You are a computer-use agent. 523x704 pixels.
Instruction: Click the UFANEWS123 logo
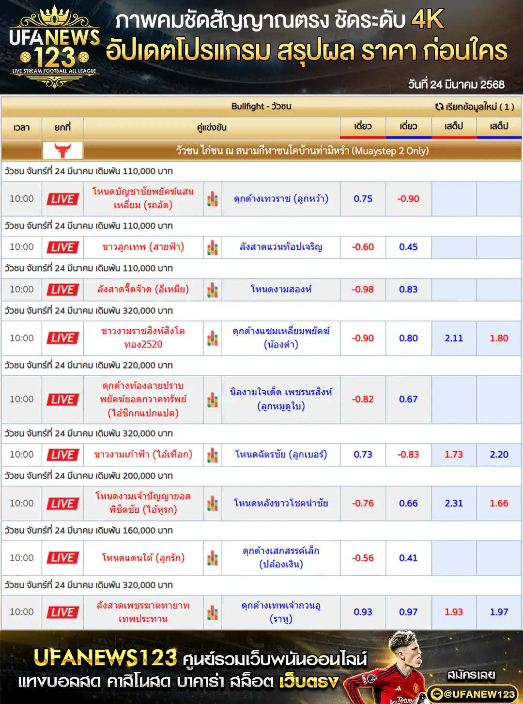pyautogui.click(x=54, y=47)
